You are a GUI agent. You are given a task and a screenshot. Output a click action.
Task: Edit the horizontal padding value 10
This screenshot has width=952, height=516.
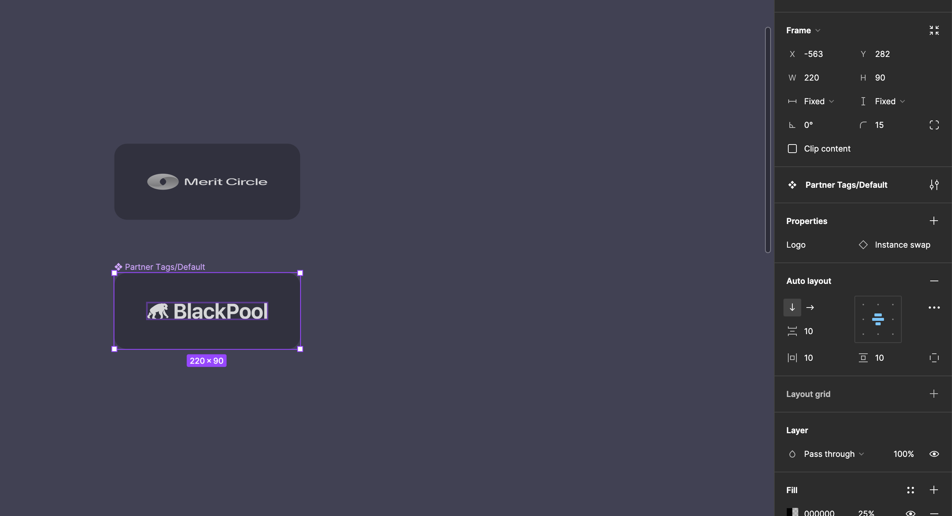coord(809,358)
